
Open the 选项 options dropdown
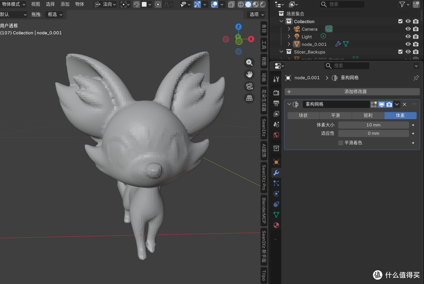[x=256, y=14]
